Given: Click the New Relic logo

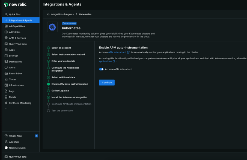Looking at the screenshot, I should pos(15,5).
